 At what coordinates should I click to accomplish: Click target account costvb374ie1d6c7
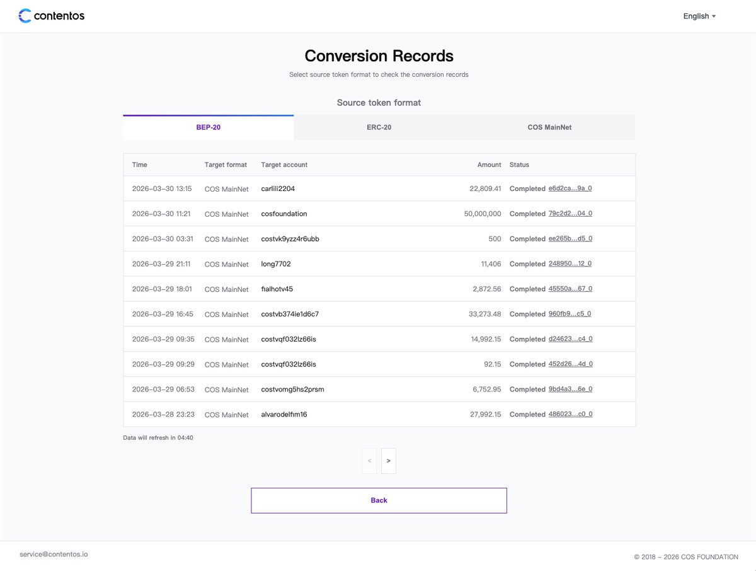point(290,314)
